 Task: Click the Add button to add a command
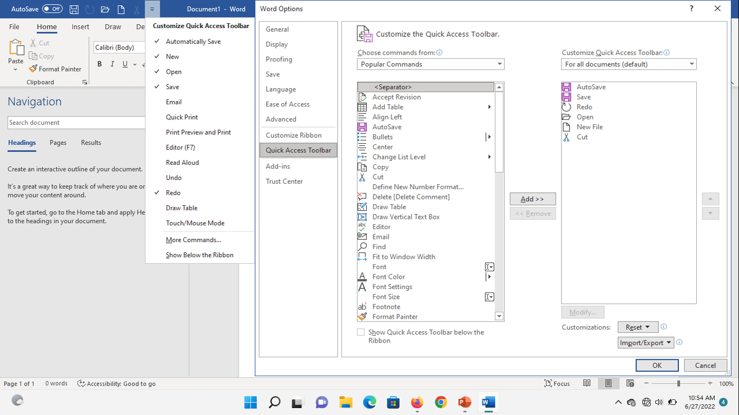pyautogui.click(x=532, y=199)
